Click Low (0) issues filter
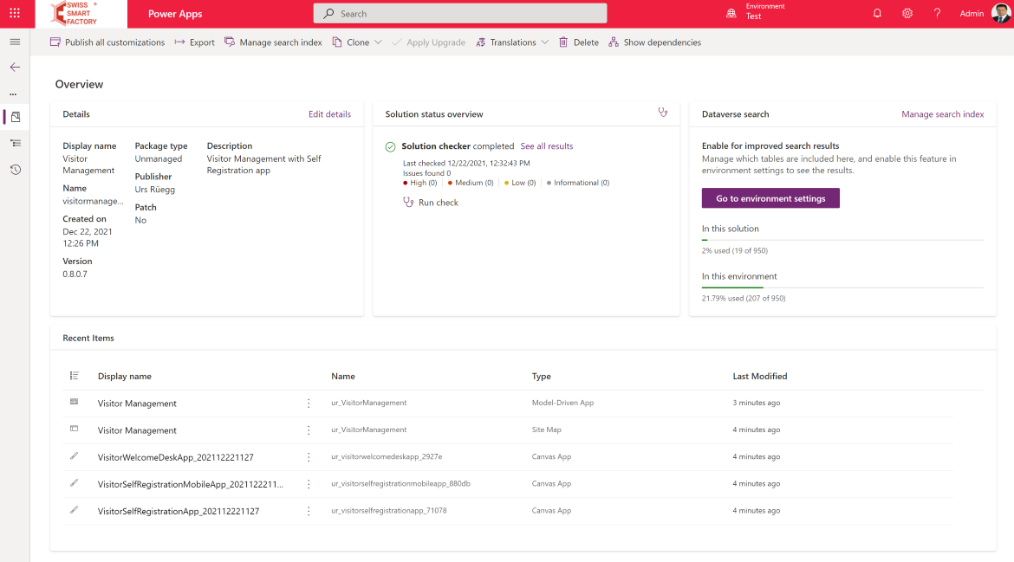This screenshot has height=562, width=1014. [520, 183]
